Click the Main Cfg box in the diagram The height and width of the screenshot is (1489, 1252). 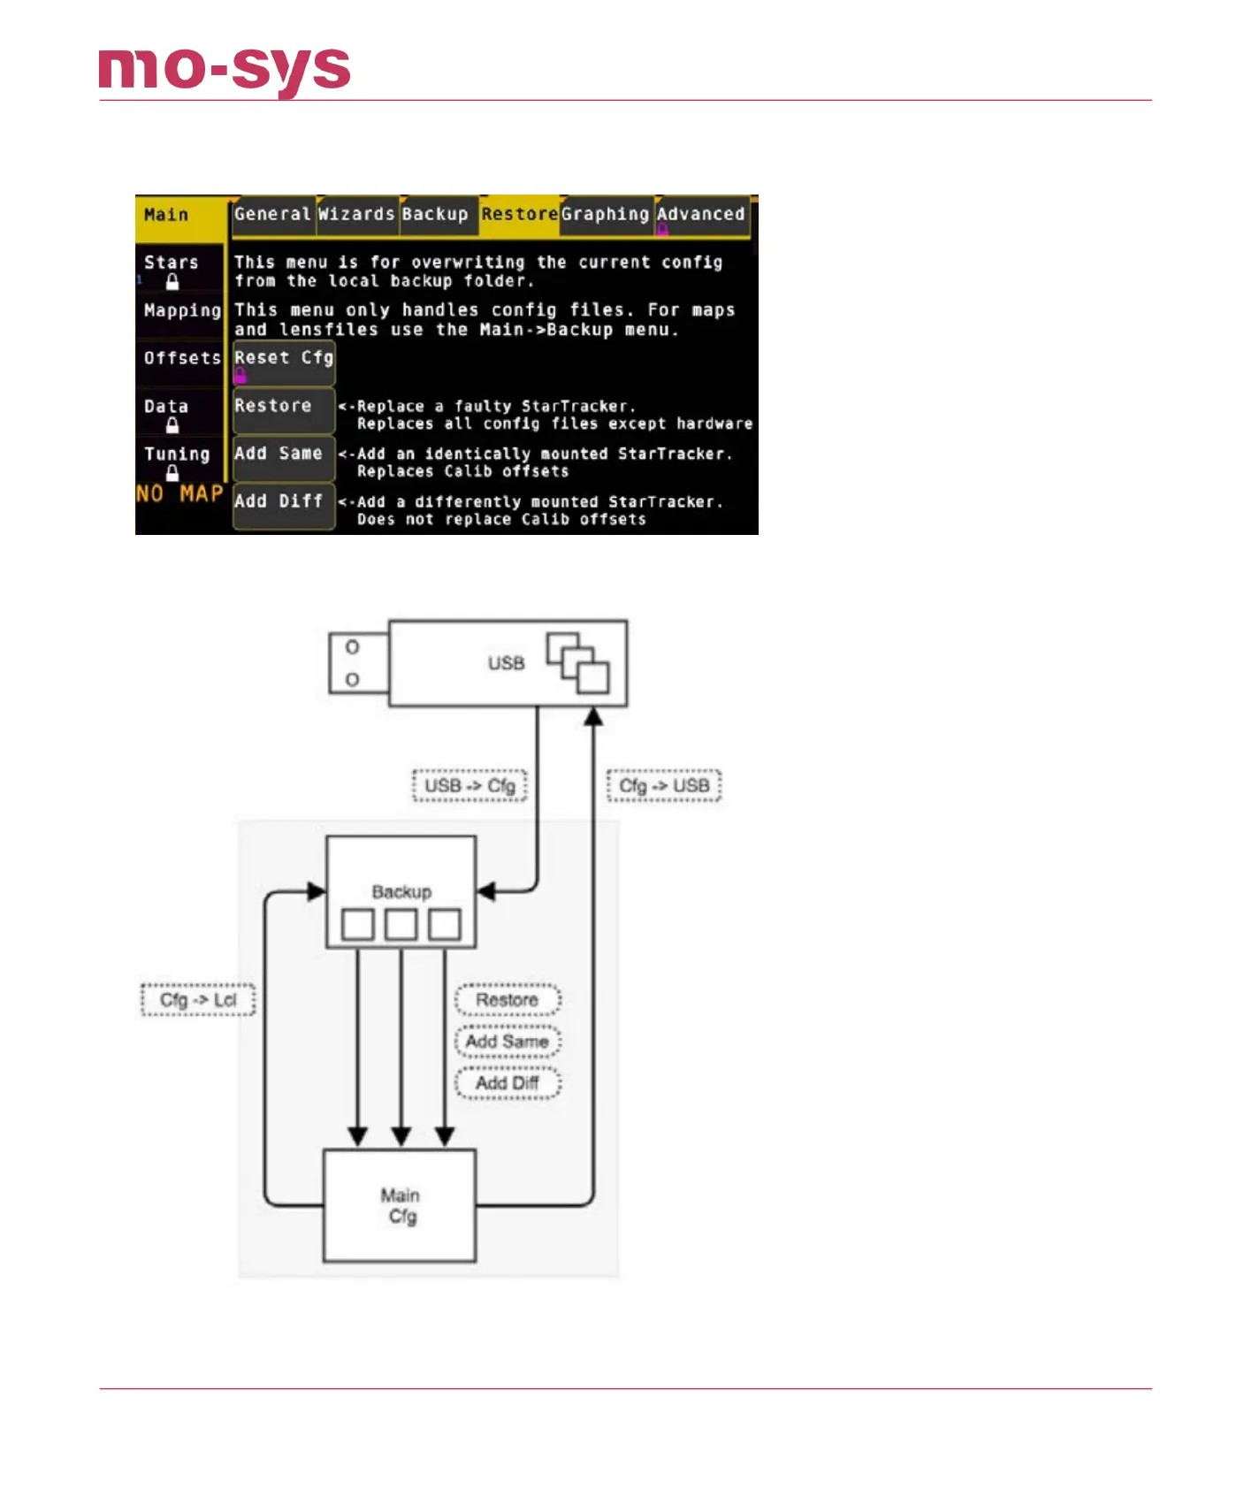click(400, 1205)
